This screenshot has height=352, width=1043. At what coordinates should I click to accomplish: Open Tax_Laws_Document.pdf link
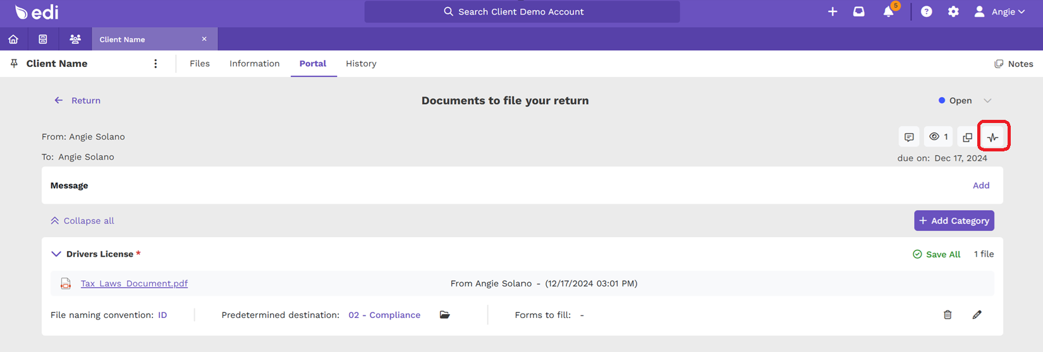pyautogui.click(x=134, y=283)
